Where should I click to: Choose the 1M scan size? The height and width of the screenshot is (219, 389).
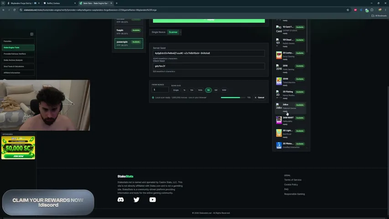tap(208, 90)
